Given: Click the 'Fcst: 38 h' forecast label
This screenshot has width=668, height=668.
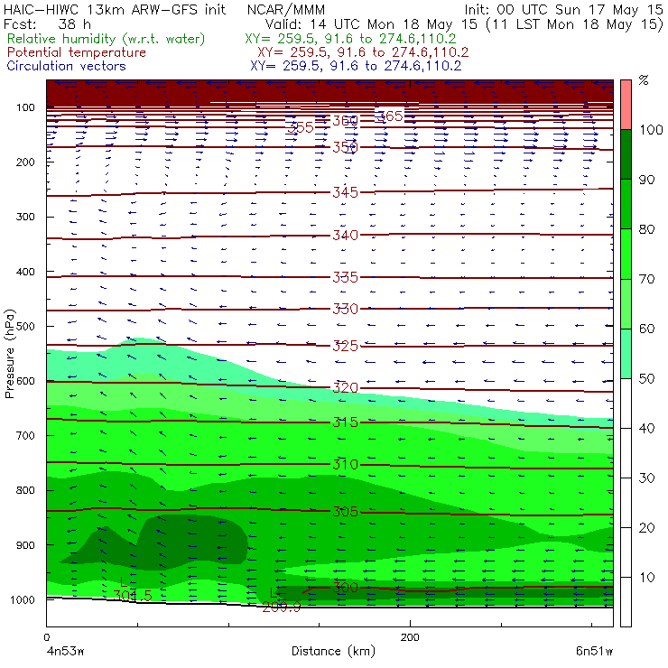Looking at the screenshot, I should (x=47, y=23).
